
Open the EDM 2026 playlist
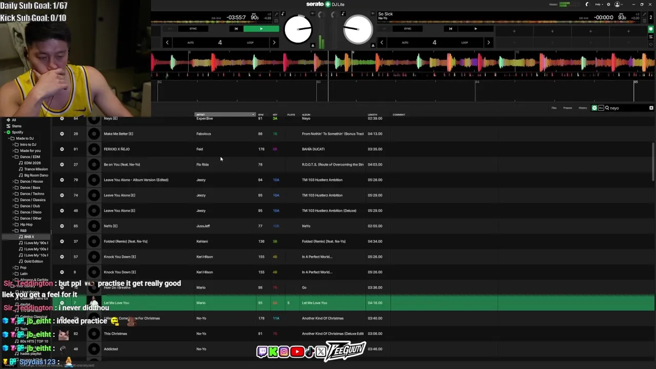tap(32, 163)
